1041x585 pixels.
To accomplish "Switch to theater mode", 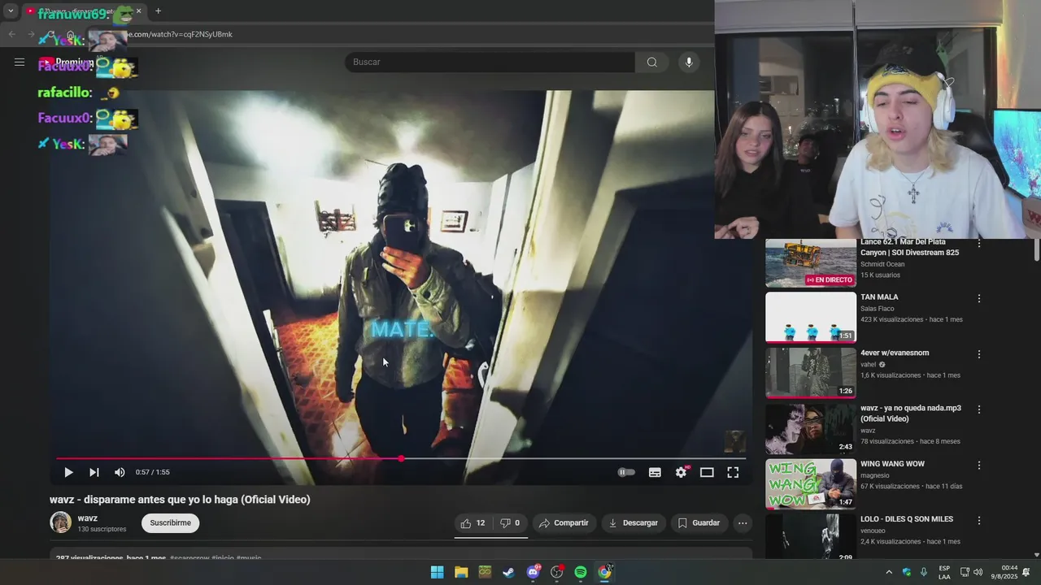I will (707, 472).
